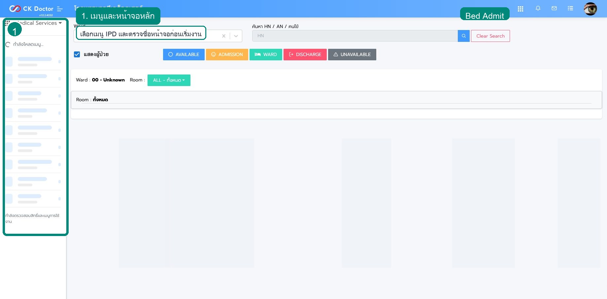This screenshot has width=607, height=299.
Task: Open the user avatar profile menu
Action: pos(590,9)
